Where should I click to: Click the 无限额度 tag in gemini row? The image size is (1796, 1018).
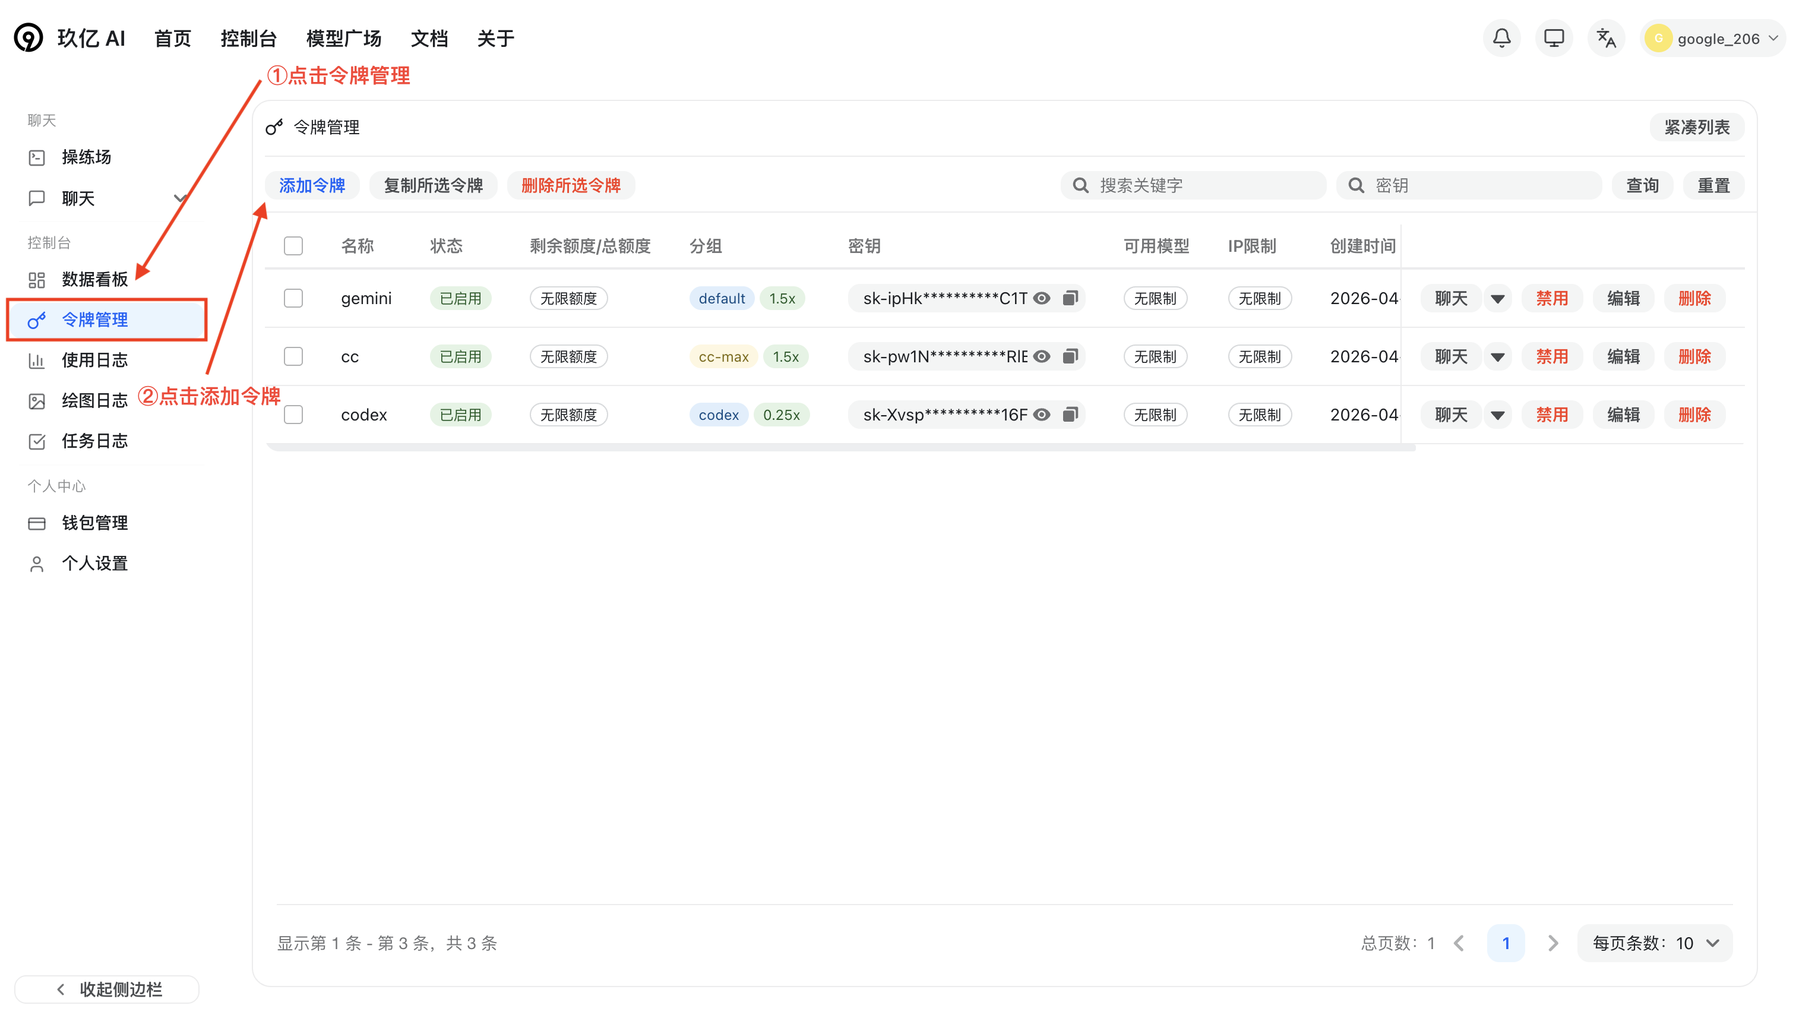click(568, 299)
